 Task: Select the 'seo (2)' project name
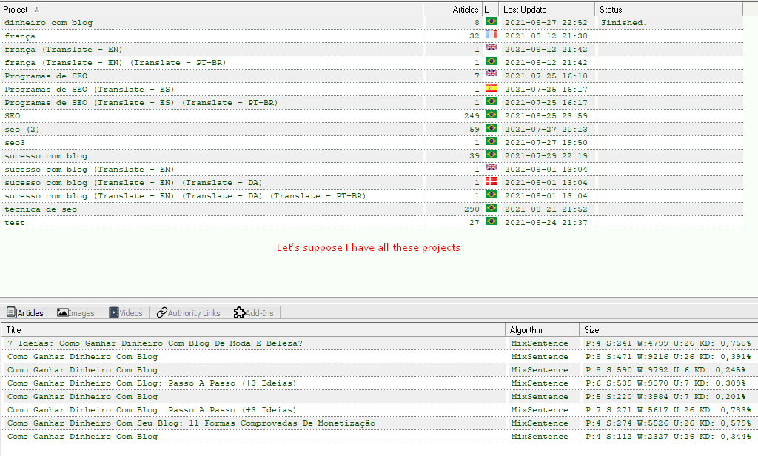click(x=22, y=129)
